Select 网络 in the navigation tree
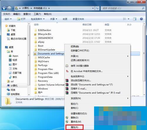 13,90
